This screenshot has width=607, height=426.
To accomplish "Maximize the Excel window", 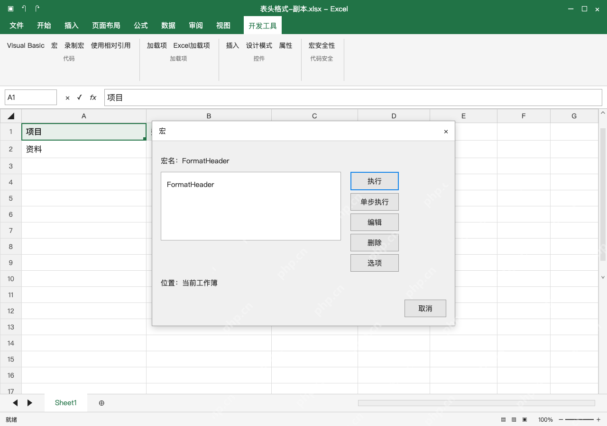I will (585, 9).
